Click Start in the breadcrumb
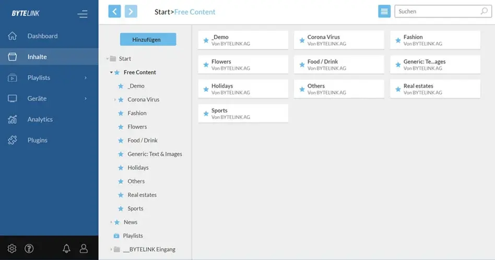 pyautogui.click(x=162, y=12)
